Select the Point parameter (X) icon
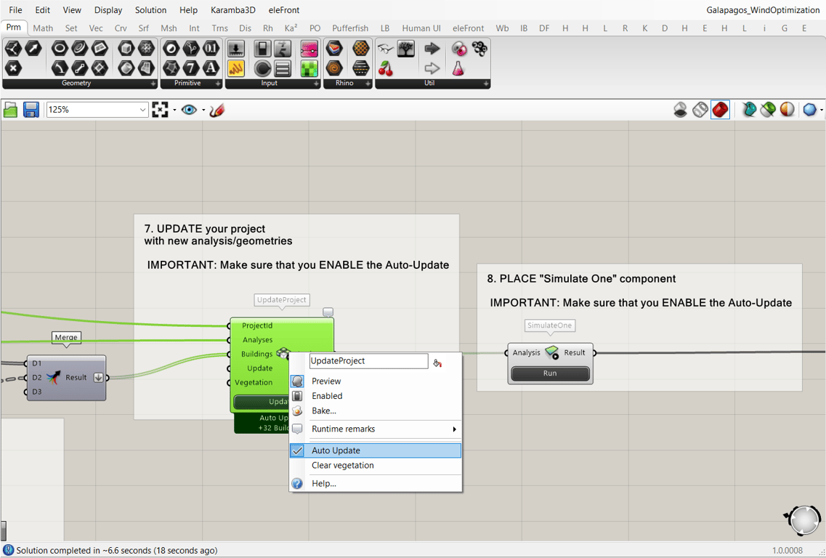Screen dimensions: 826x558 [x=13, y=68]
